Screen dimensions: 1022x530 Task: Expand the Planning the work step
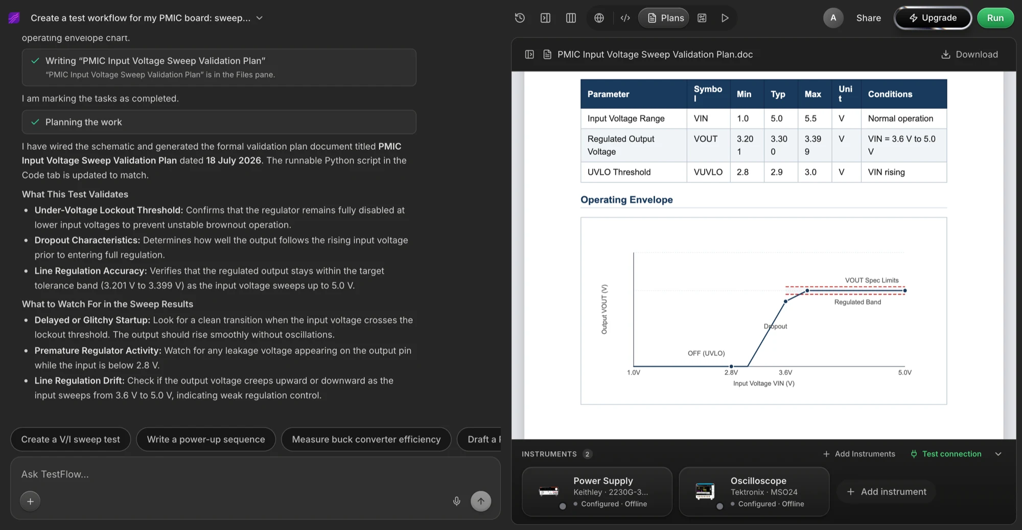pyautogui.click(x=219, y=122)
